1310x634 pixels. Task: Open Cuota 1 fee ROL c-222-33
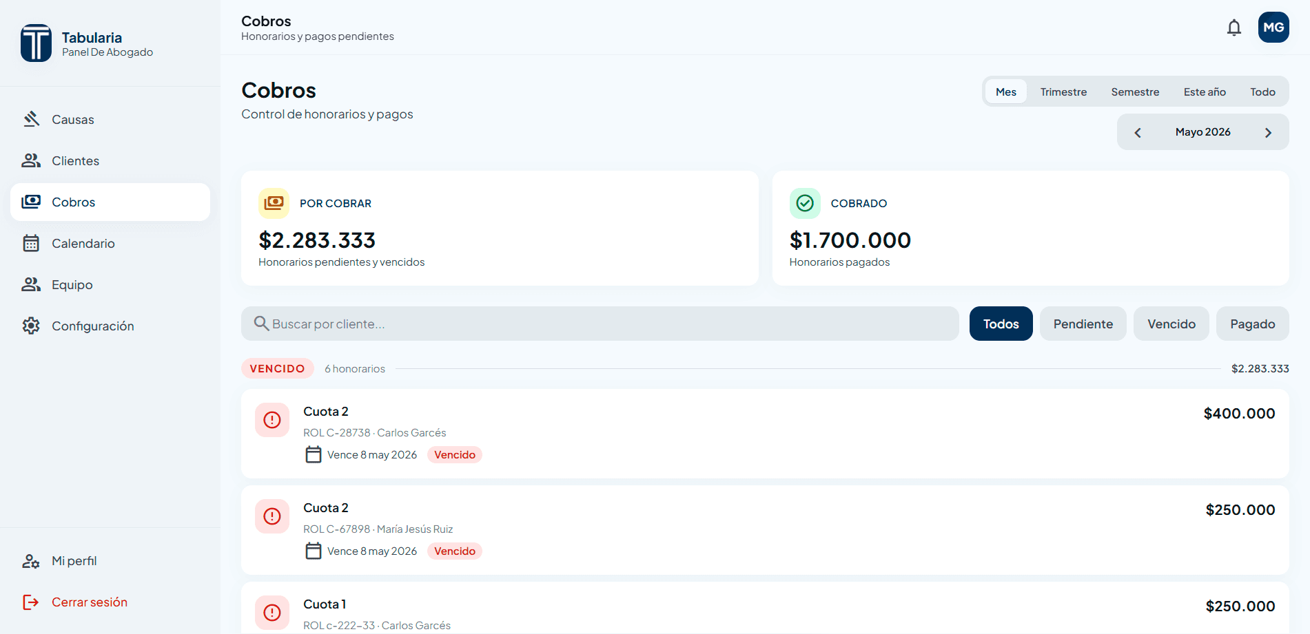point(765,608)
